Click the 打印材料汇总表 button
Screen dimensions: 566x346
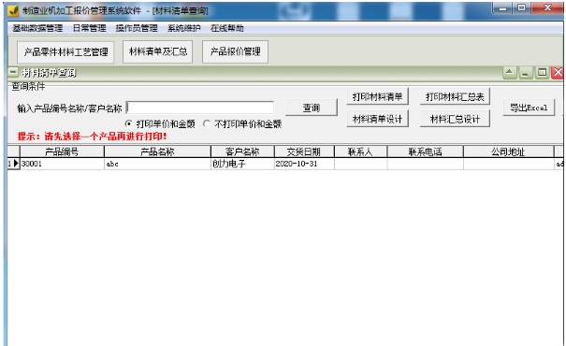455,96
